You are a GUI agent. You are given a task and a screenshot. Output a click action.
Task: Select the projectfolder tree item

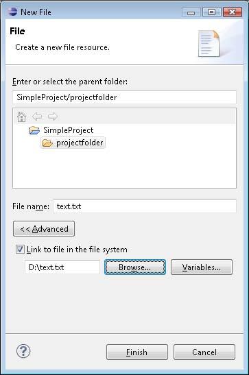click(x=80, y=143)
